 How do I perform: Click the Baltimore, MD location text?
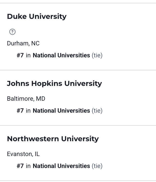(26, 99)
